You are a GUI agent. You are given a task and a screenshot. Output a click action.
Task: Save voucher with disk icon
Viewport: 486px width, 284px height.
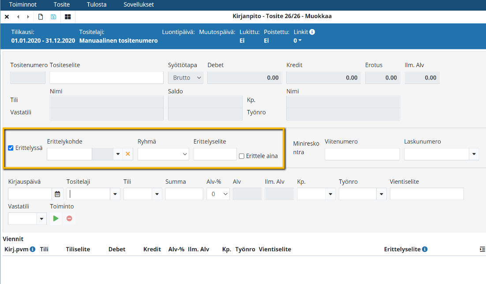coord(53,17)
